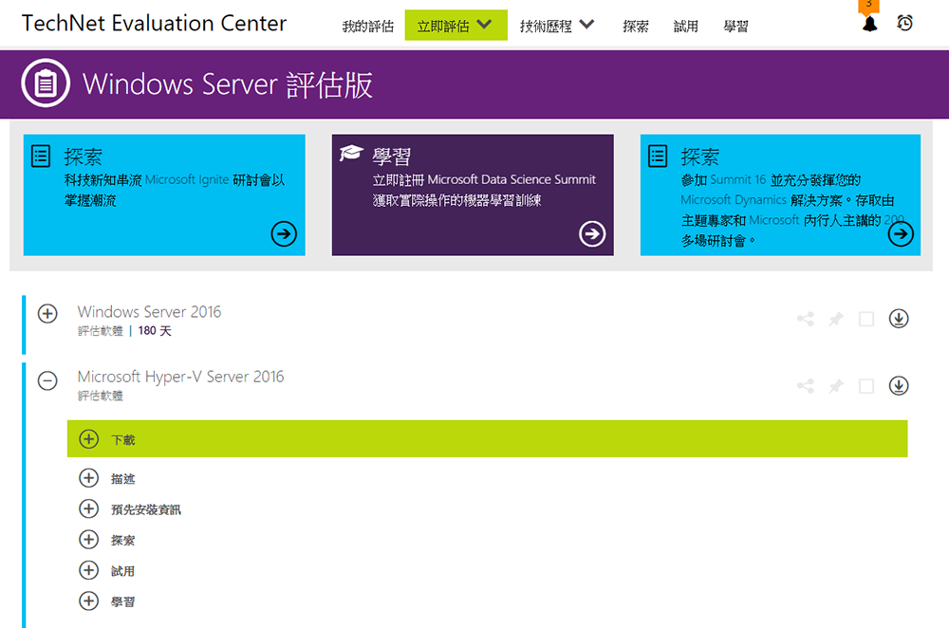Click the TechNet Evaluation Center title

point(155,23)
